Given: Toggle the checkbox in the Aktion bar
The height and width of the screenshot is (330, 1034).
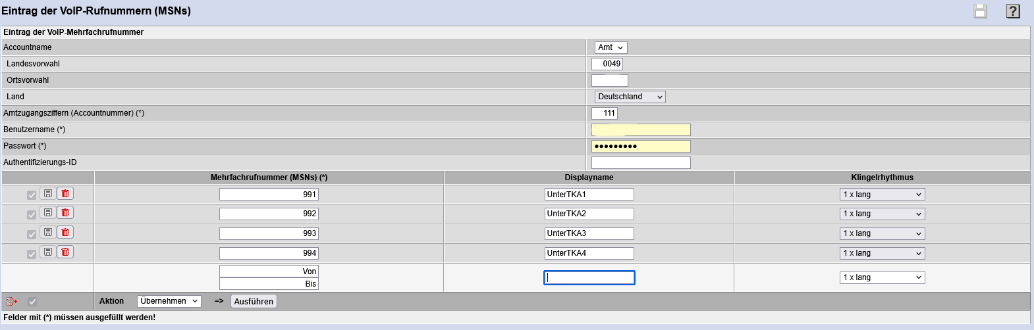Looking at the screenshot, I should 32,301.
